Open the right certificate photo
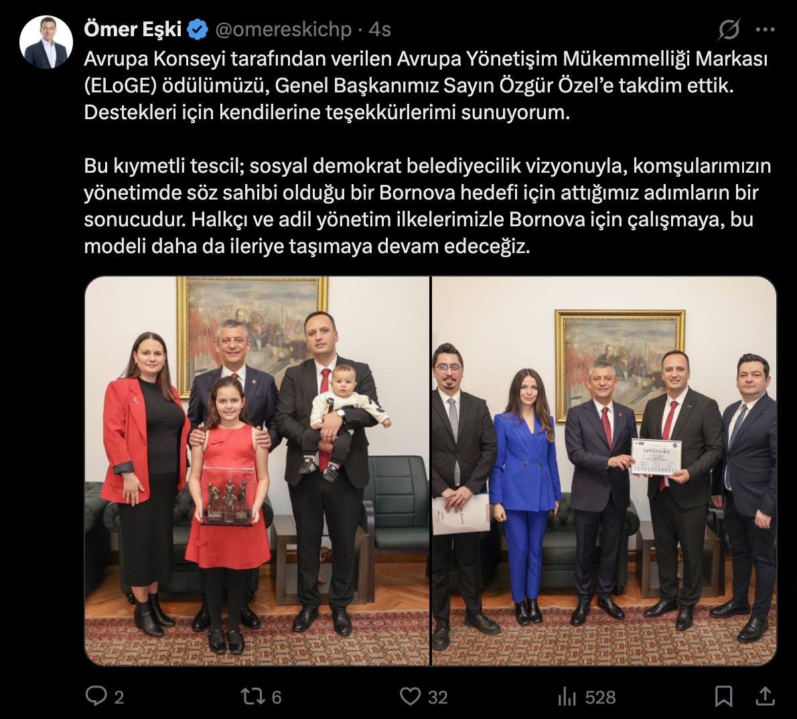The image size is (797, 719). tap(604, 471)
